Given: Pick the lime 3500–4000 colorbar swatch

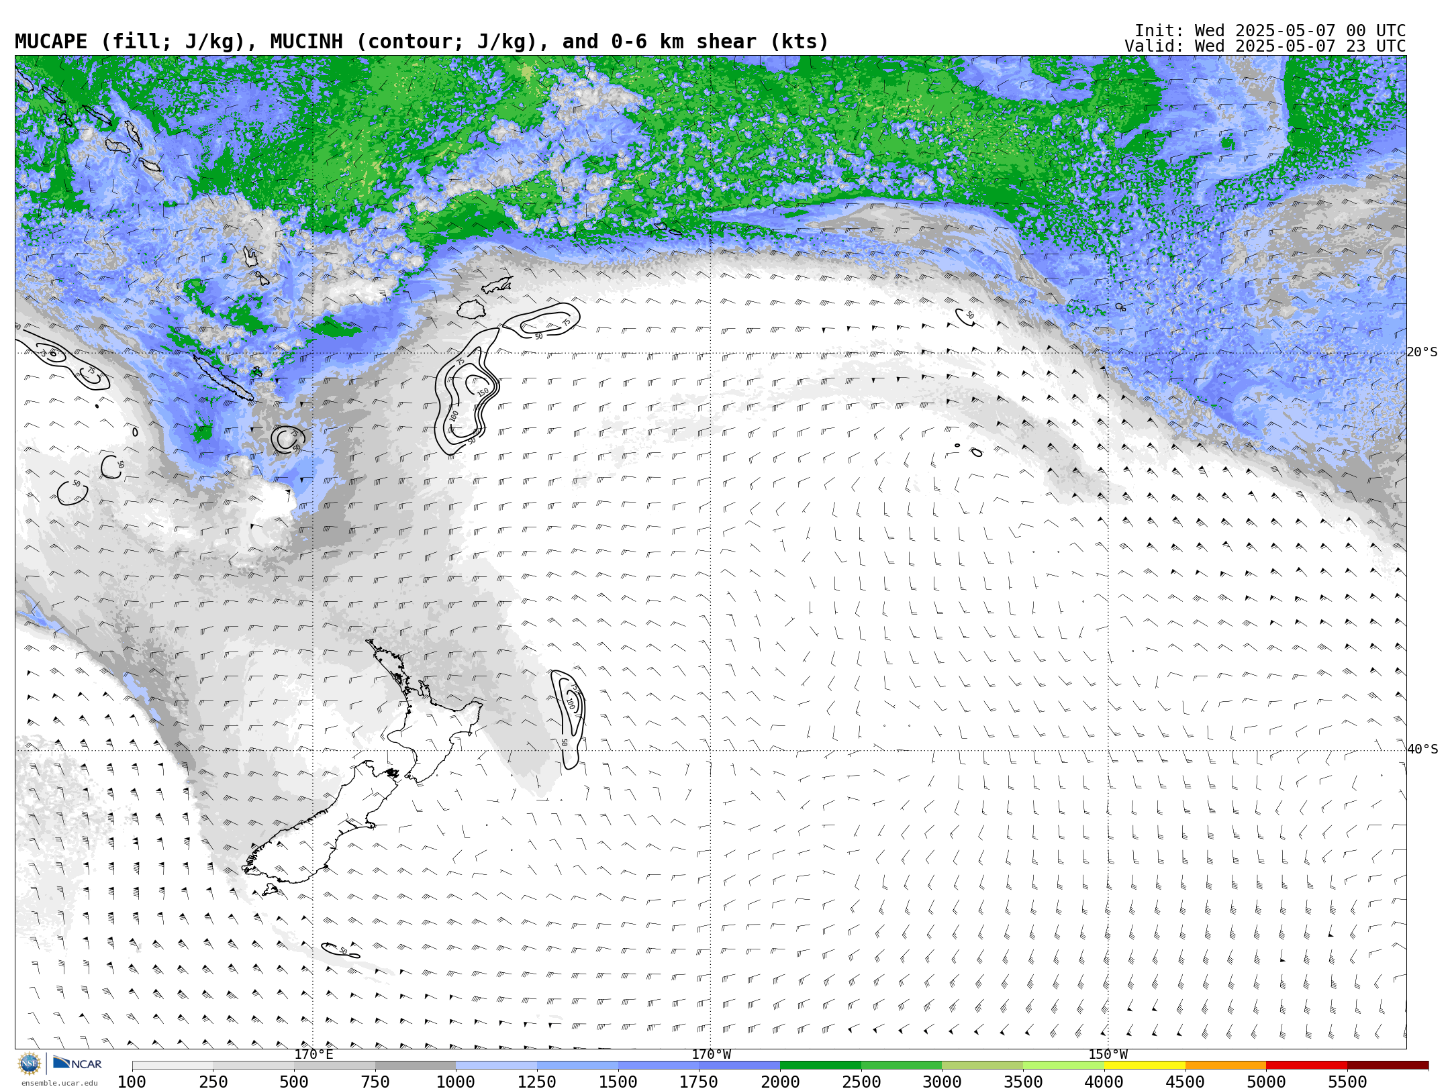Looking at the screenshot, I should 1063,1066.
